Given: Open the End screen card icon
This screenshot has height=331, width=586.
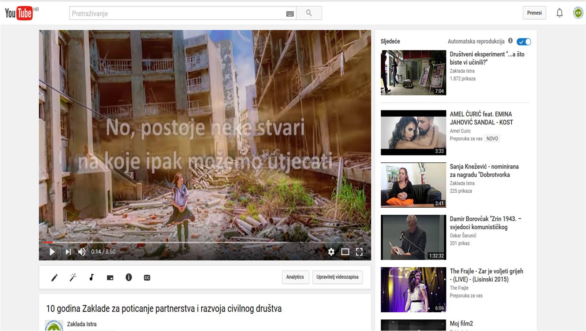Looking at the screenshot, I should [x=110, y=278].
